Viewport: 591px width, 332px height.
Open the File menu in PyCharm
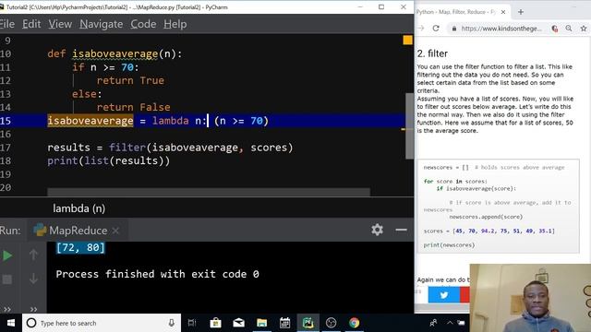6,24
